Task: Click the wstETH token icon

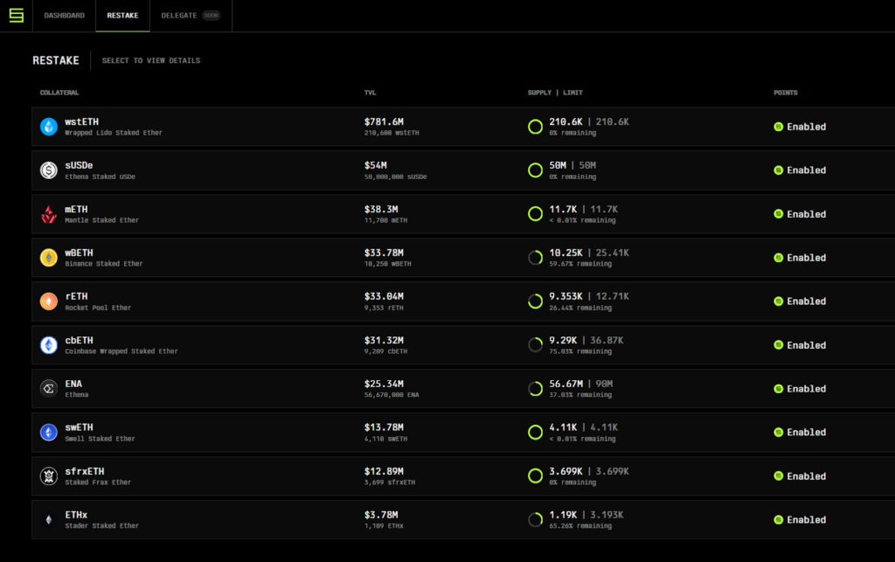Action: coord(49,127)
